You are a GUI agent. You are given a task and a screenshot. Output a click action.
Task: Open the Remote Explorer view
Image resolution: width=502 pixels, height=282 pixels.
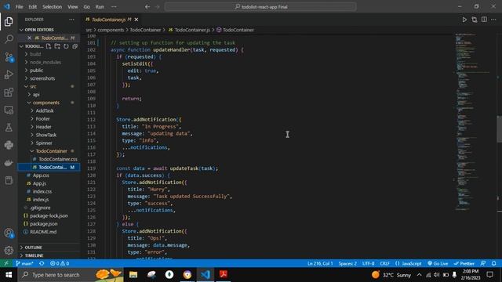[9, 110]
